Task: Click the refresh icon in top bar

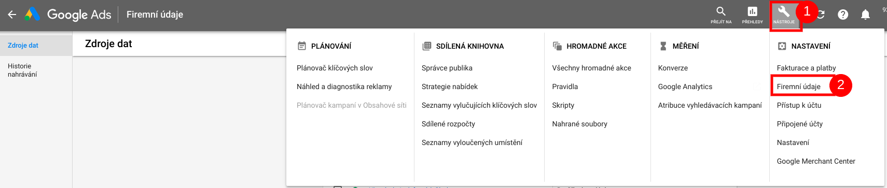Action: pyautogui.click(x=821, y=15)
